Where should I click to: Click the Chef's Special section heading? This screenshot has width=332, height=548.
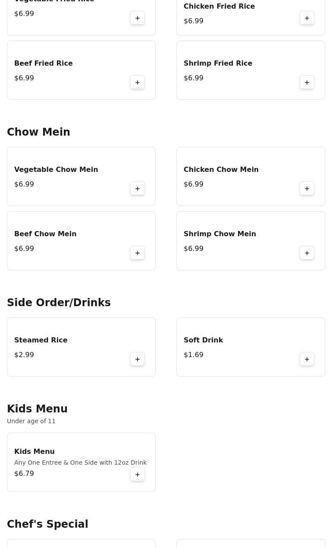pyautogui.click(x=47, y=524)
